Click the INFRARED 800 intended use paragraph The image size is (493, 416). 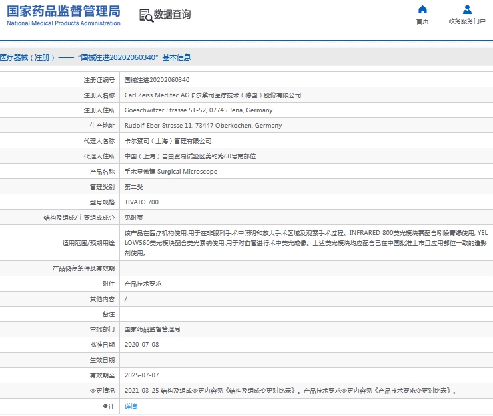pos(306,242)
